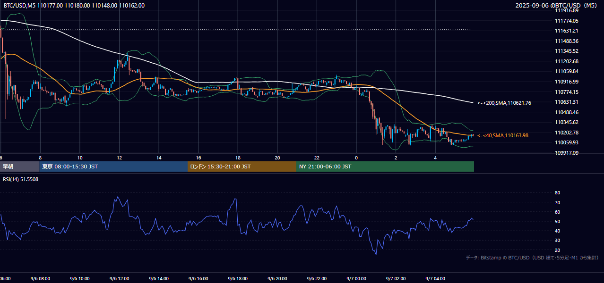Click the 9/7 04:00 time label

click(x=435, y=279)
